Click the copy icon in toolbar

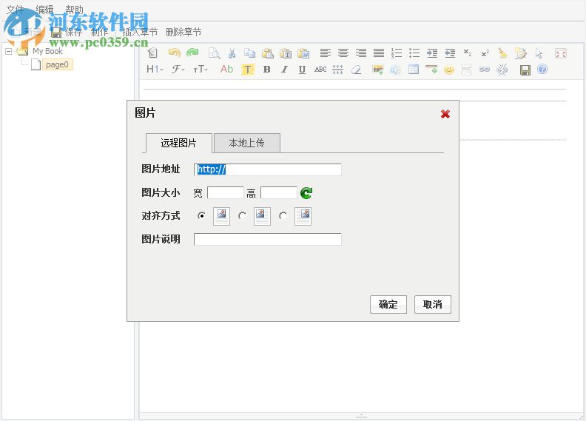[249, 53]
